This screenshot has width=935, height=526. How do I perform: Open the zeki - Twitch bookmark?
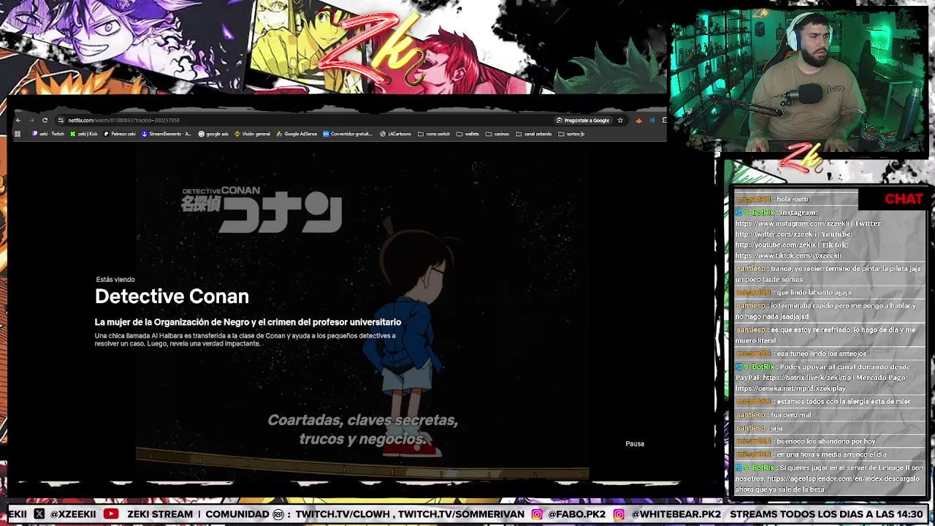(48, 134)
